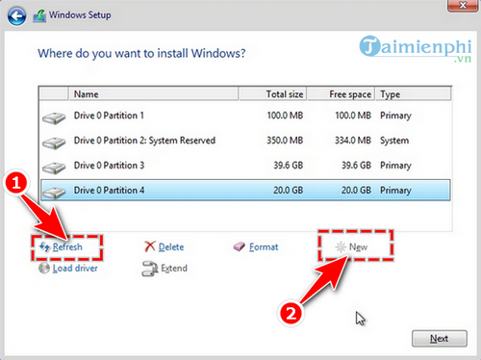
Task: Click the drive icon for Drive 0 Partition 1
Action: (x=54, y=117)
